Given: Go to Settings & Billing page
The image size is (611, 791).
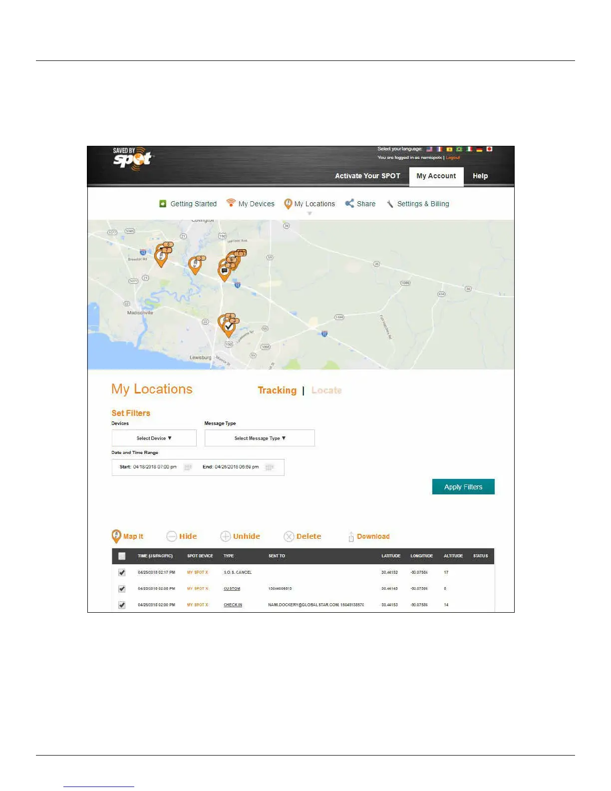Looking at the screenshot, I should pos(423,204).
